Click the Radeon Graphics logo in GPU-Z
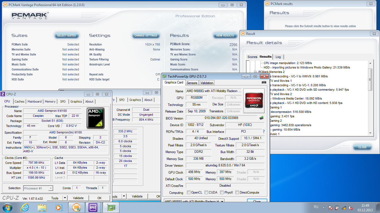 click(254, 101)
